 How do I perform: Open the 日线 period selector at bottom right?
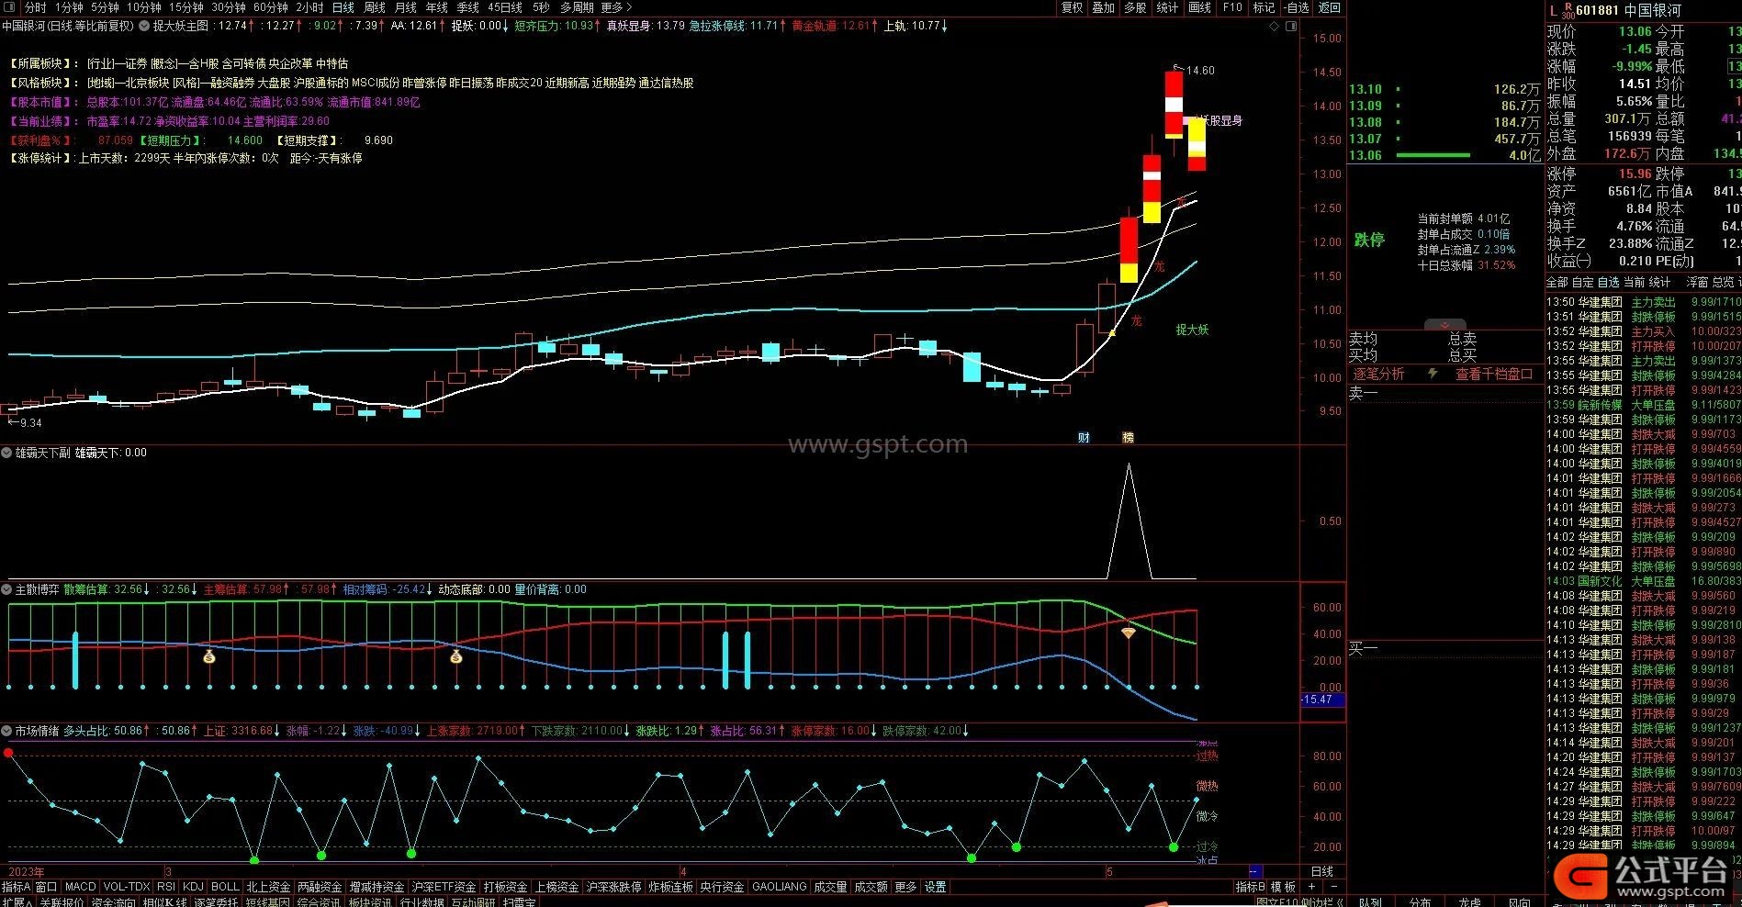(x=1322, y=871)
